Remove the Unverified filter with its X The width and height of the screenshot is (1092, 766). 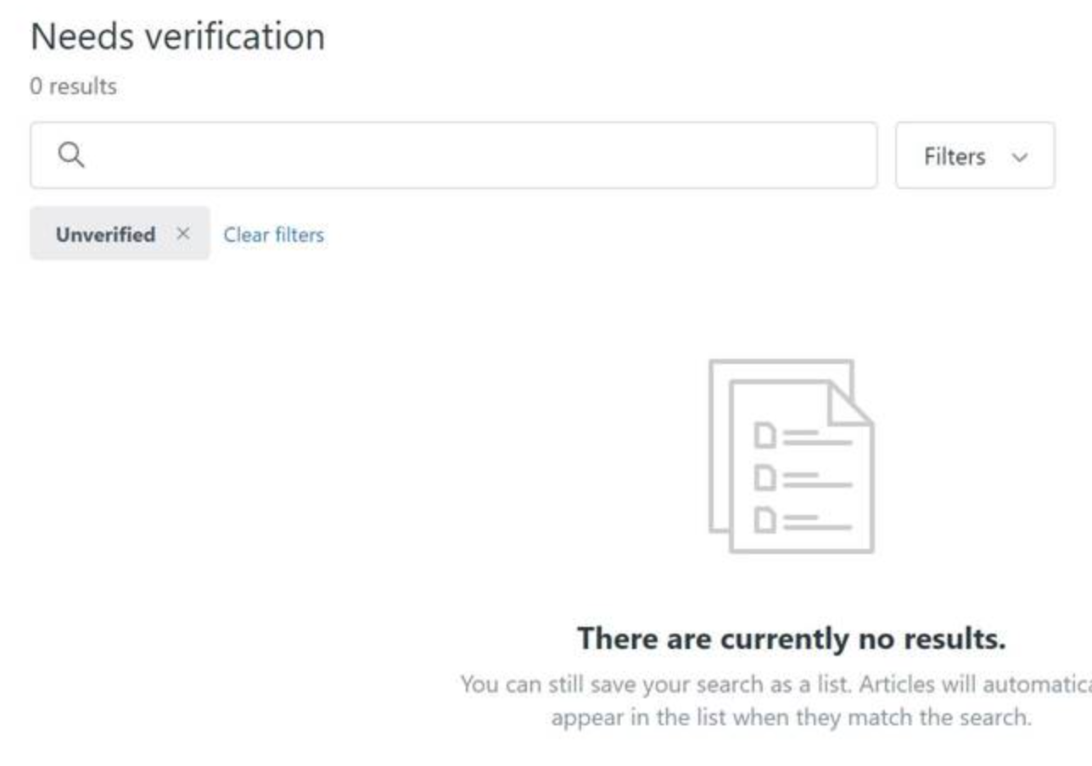tap(183, 234)
